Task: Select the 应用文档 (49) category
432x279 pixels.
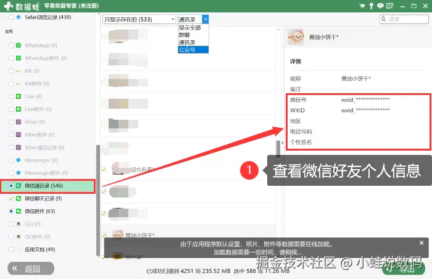Action: [40, 249]
